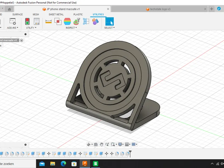This screenshot has width=224, height=168.
Task: Expand the UTILITY dropdown menu
Action: click(31, 28)
